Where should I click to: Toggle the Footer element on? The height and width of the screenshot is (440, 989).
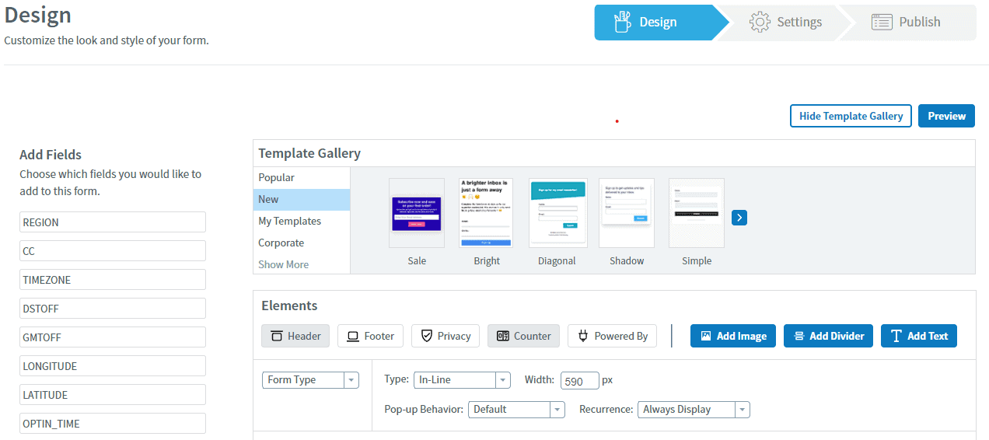[x=370, y=336]
